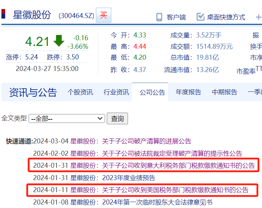
Task: Click the timestamp 2024-03-27 15:35:00
Action: [47, 69]
